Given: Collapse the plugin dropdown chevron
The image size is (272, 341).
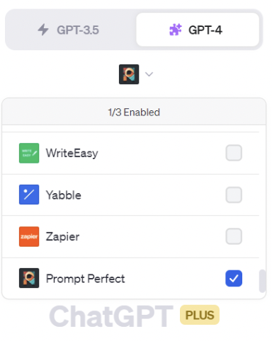Looking at the screenshot, I should 149,74.
